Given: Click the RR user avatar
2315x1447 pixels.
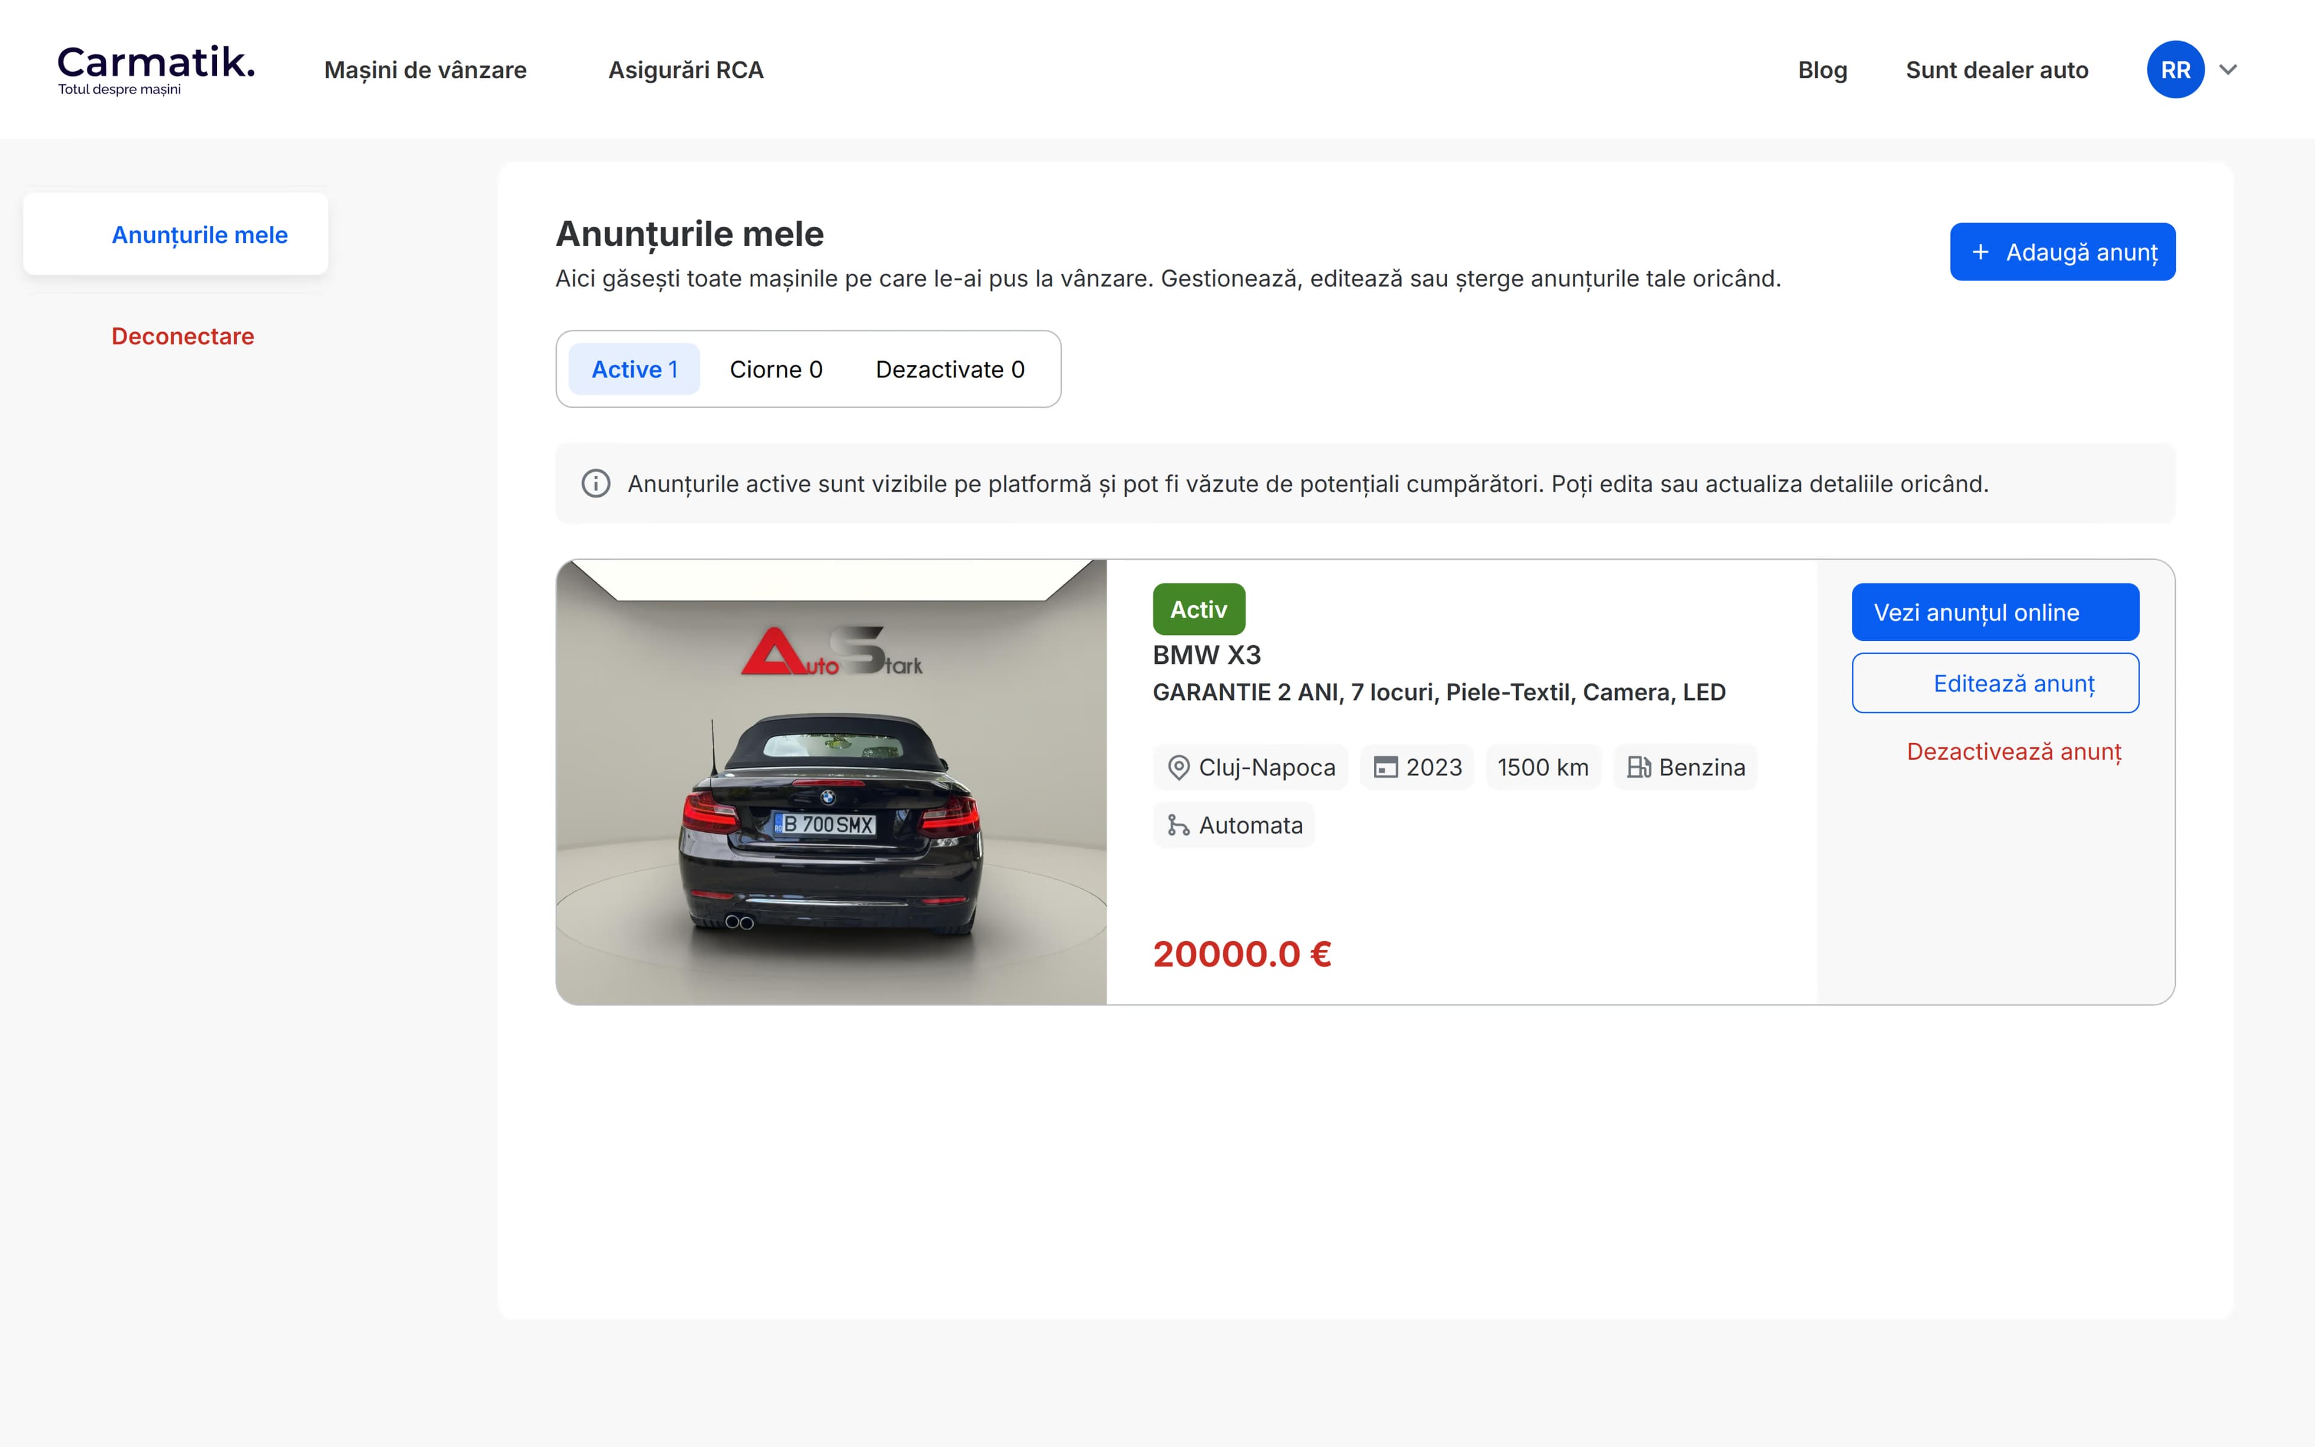Looking at the screenshot, I should point(2175,69).
